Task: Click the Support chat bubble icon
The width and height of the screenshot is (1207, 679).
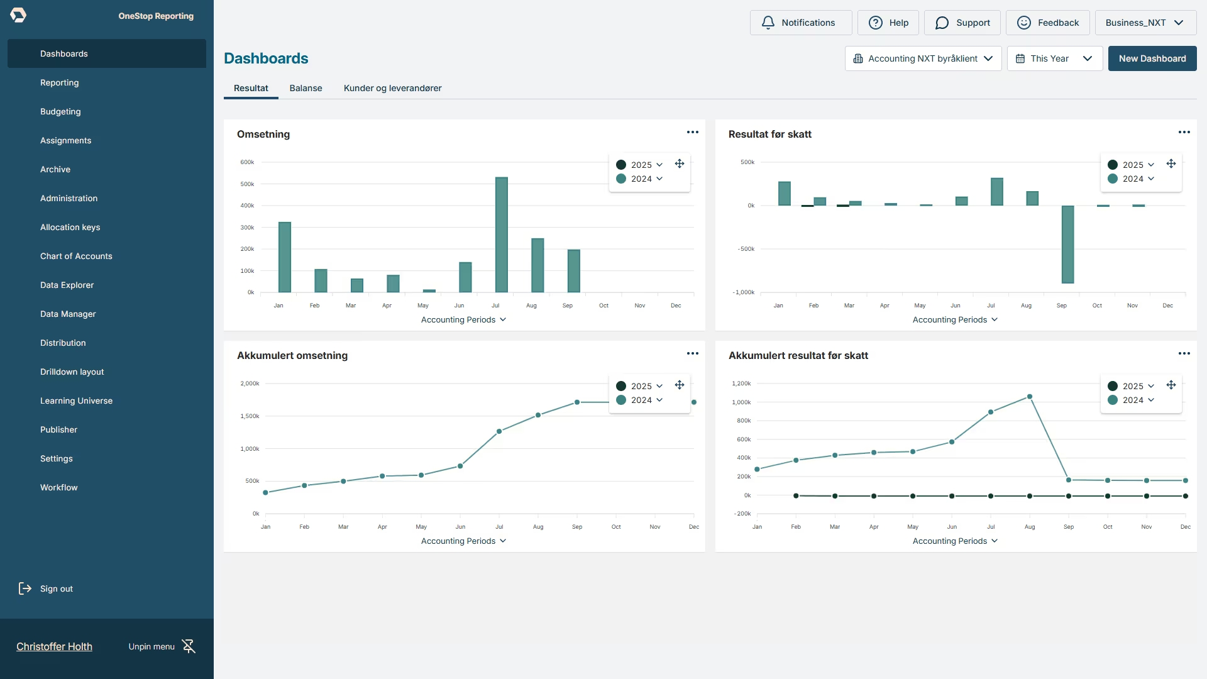Action: [x=942, y=23]
